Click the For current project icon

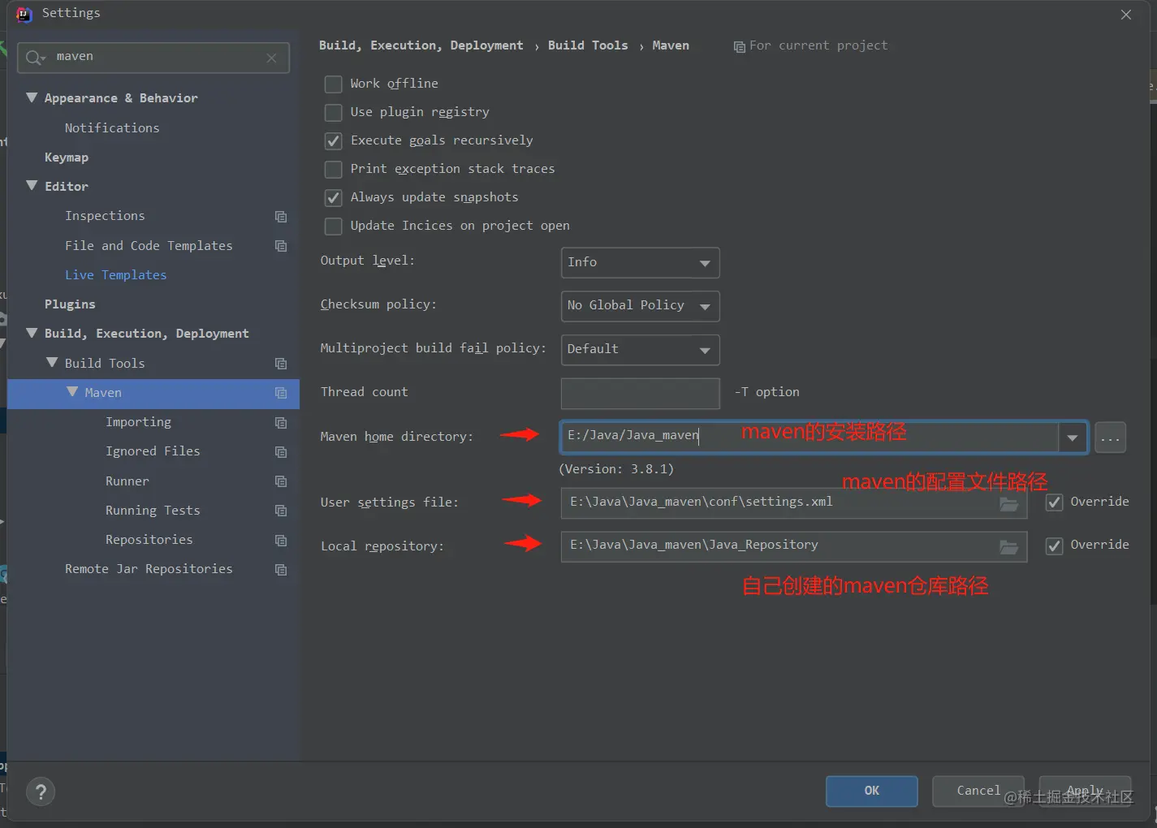click(739, 47)
